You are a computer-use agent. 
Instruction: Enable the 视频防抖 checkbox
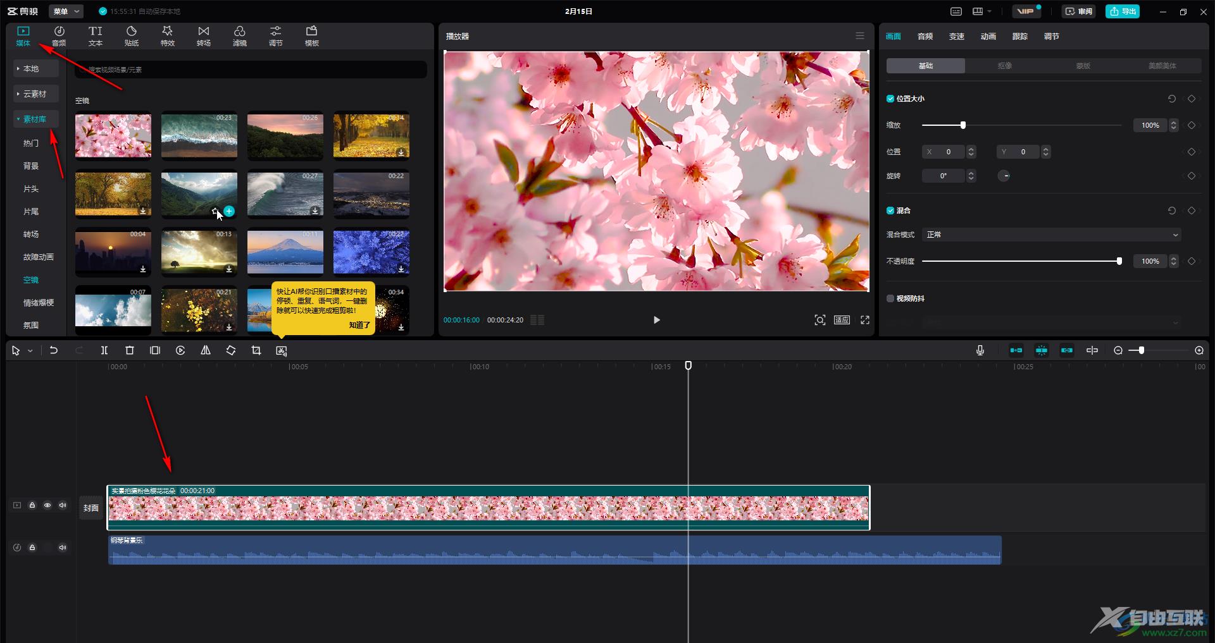click(x=890, y=298)
